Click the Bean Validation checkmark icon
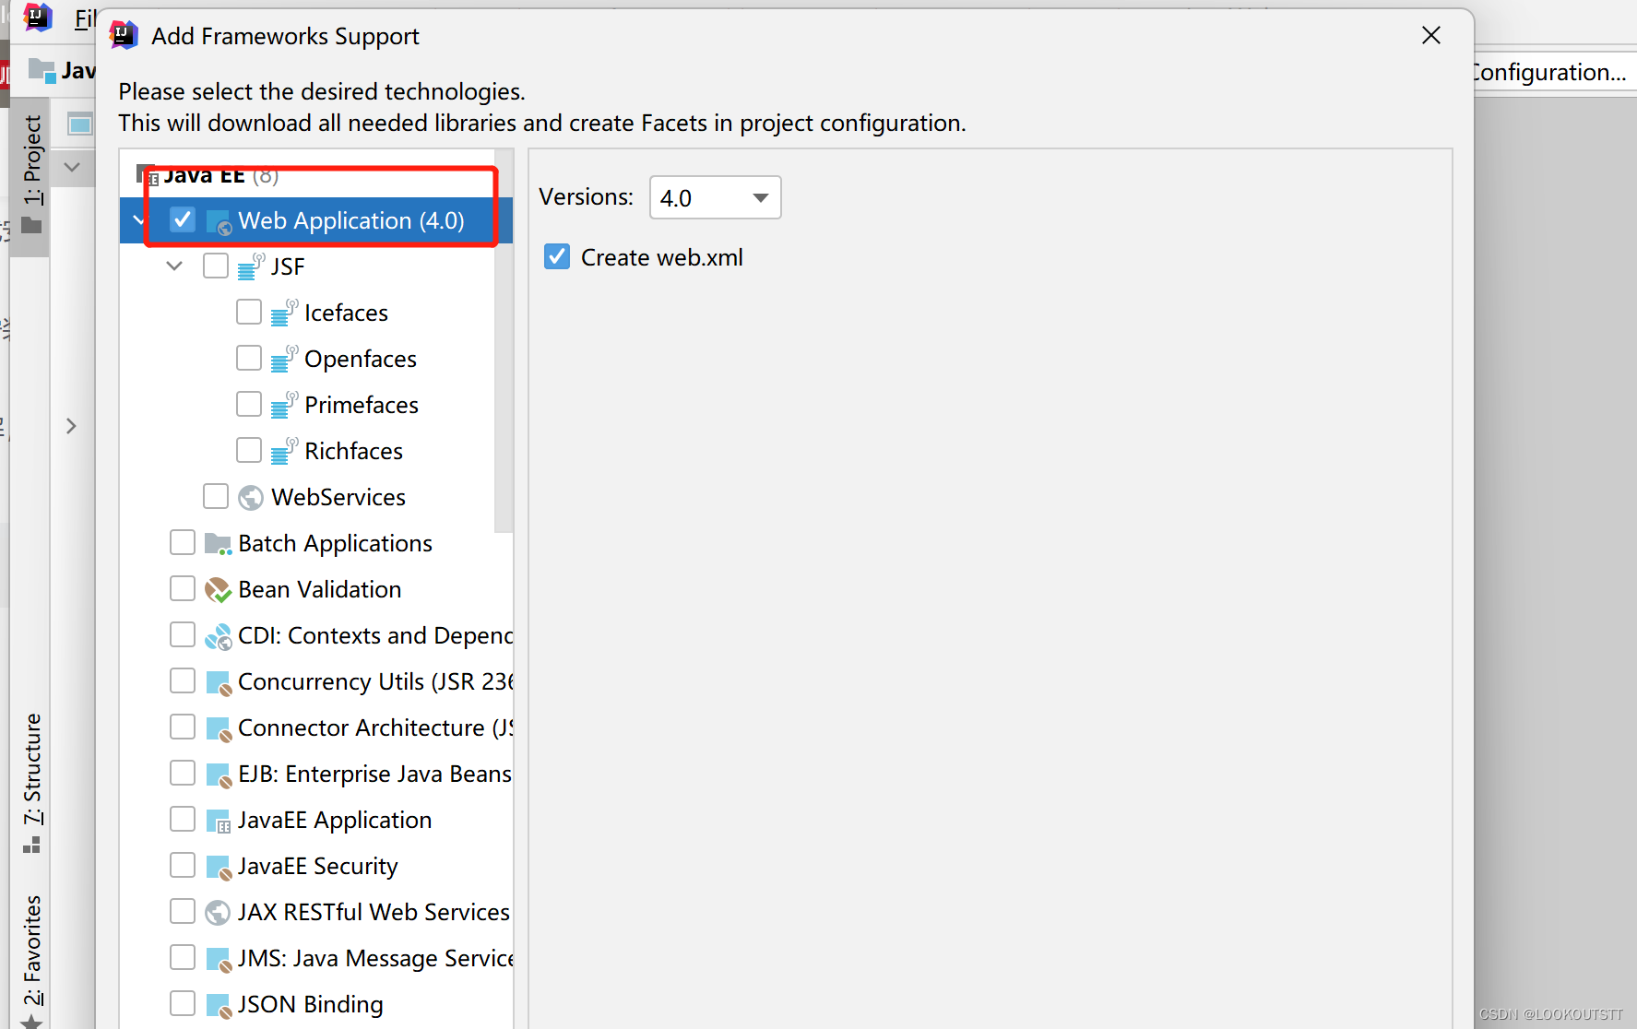 [218, 590]
